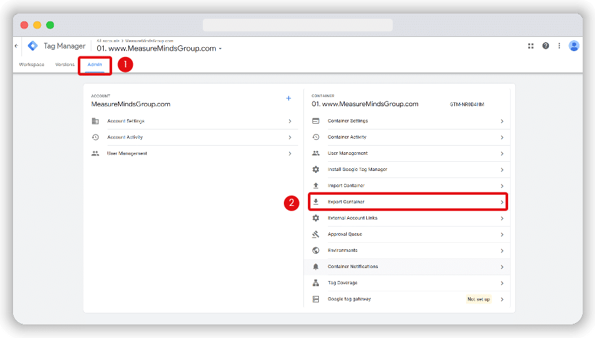595x338 pixels.
Task: Switch to the Versions tab
Action: point(65,65)
